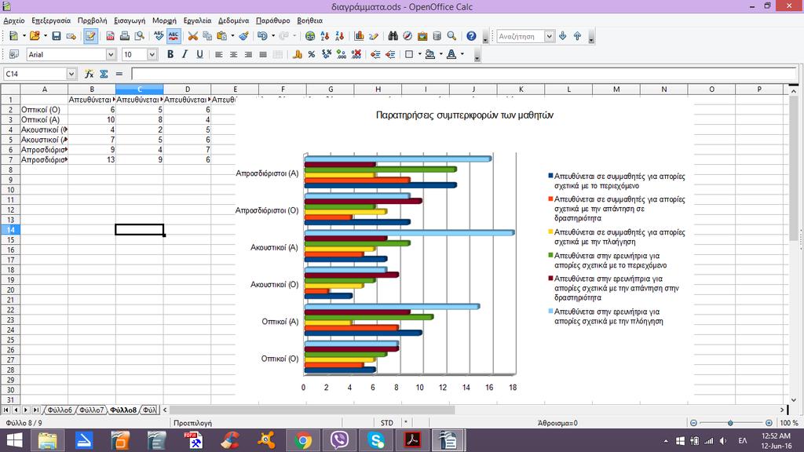Viewport: 804px width, 452px height.
Task: Select the Format Paintbrush icon
Action: (x=244, y=36)
